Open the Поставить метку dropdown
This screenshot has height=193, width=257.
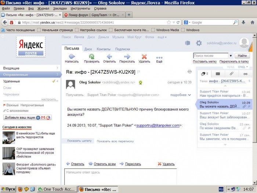pyautogui.click(x=205, y=61)
